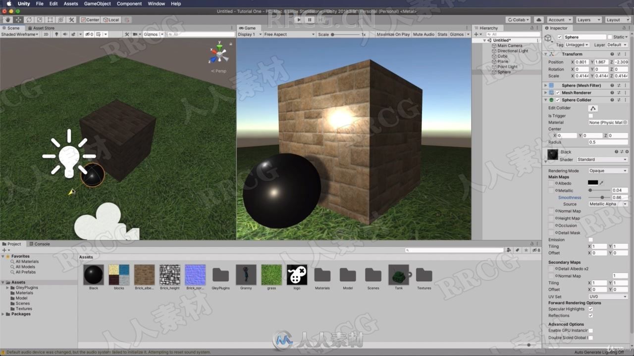The width and height of the screenshot is (634, 356).
Task: Open Mesh Renderer preset settings icon
Action: click(619, 92)
